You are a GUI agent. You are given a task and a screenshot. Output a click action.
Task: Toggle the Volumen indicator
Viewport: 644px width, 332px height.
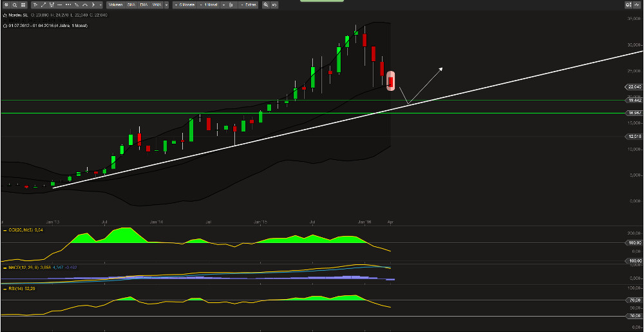pos(115,5)
